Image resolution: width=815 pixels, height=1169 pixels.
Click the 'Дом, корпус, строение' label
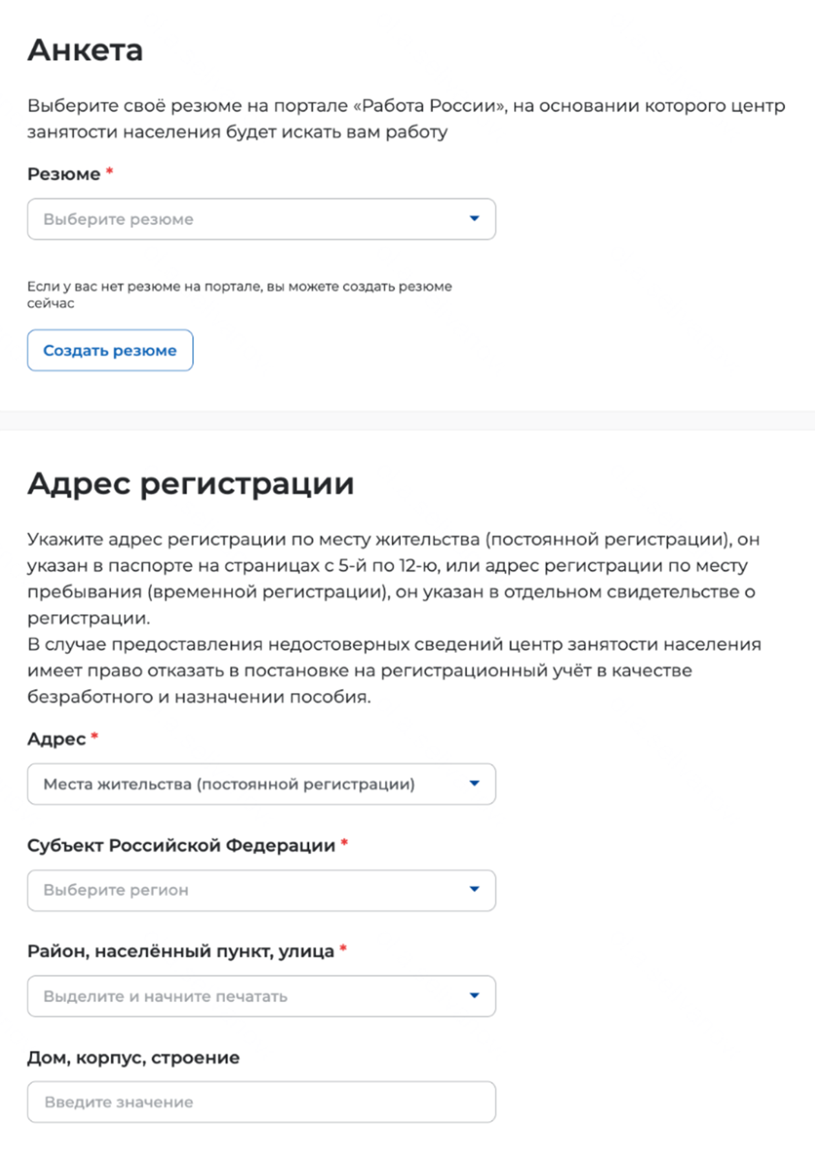[x=133, y=1058]
